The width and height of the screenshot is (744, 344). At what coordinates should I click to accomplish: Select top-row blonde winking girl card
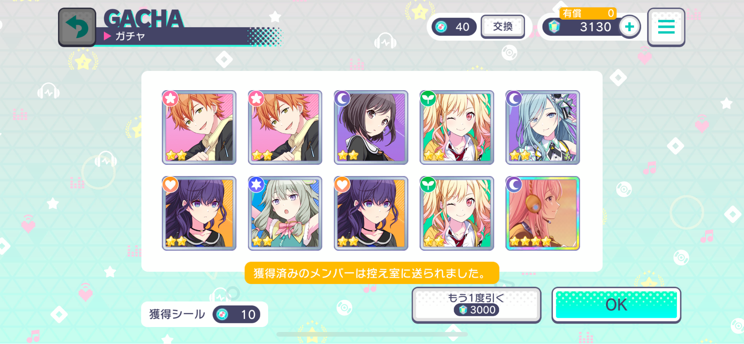click(x=457, y=128)
